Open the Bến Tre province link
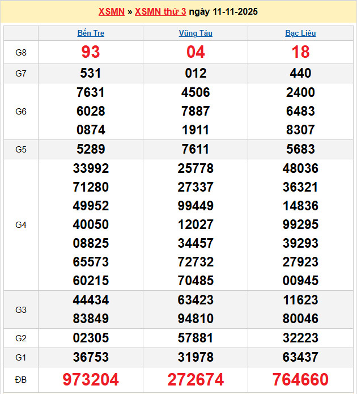This screenshot has width=357, height=394. (x=91, y=33)
